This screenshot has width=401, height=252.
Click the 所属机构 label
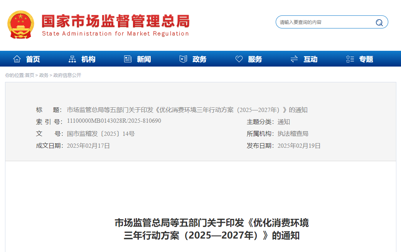coord(260,134)
